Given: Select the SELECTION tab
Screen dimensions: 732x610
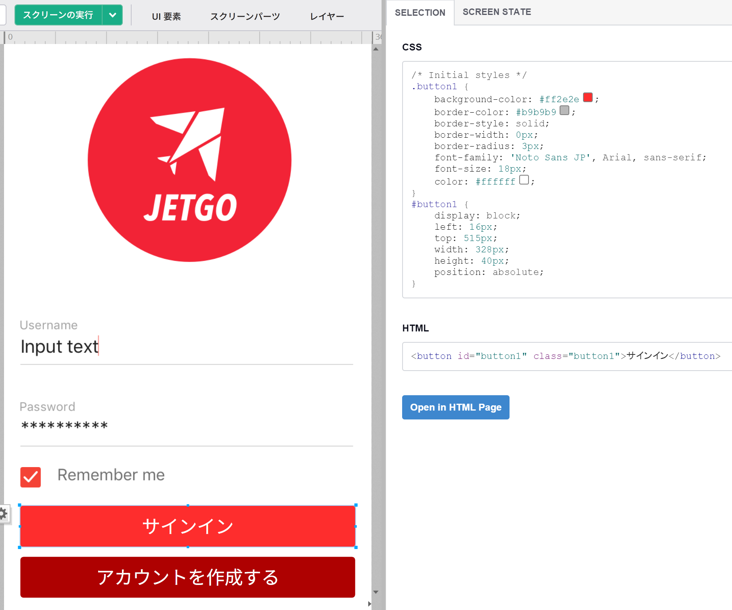Looking at the screenshot, I should point(420,13).
